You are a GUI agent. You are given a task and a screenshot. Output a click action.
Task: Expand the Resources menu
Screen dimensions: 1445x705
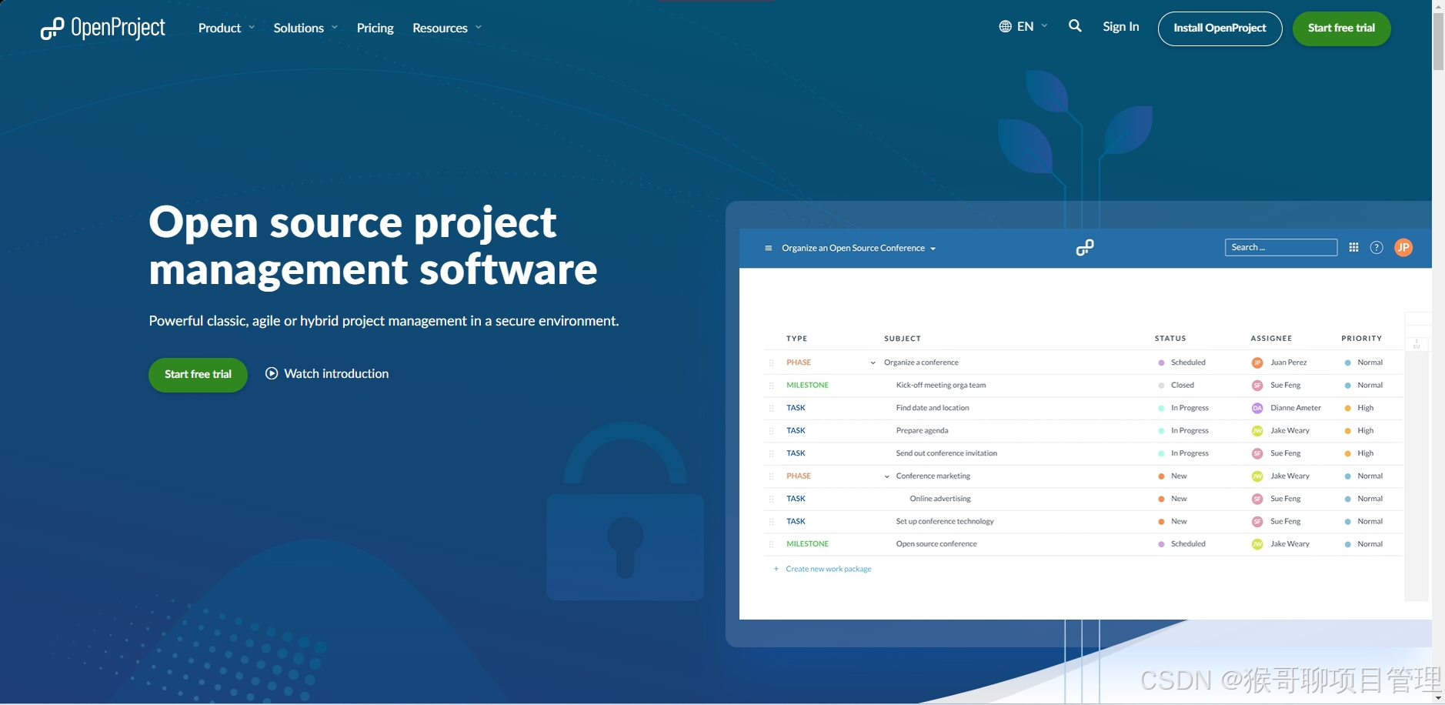[x=447, y=28]
